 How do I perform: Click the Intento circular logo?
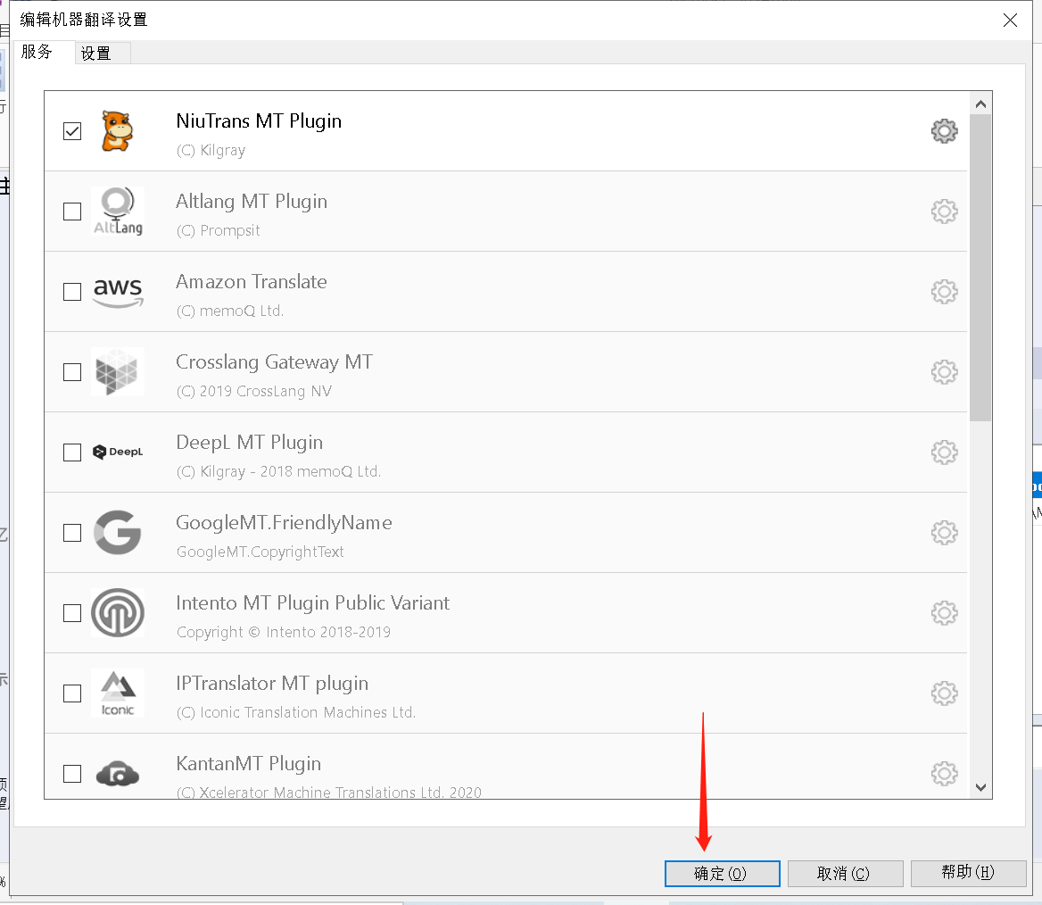118,612
